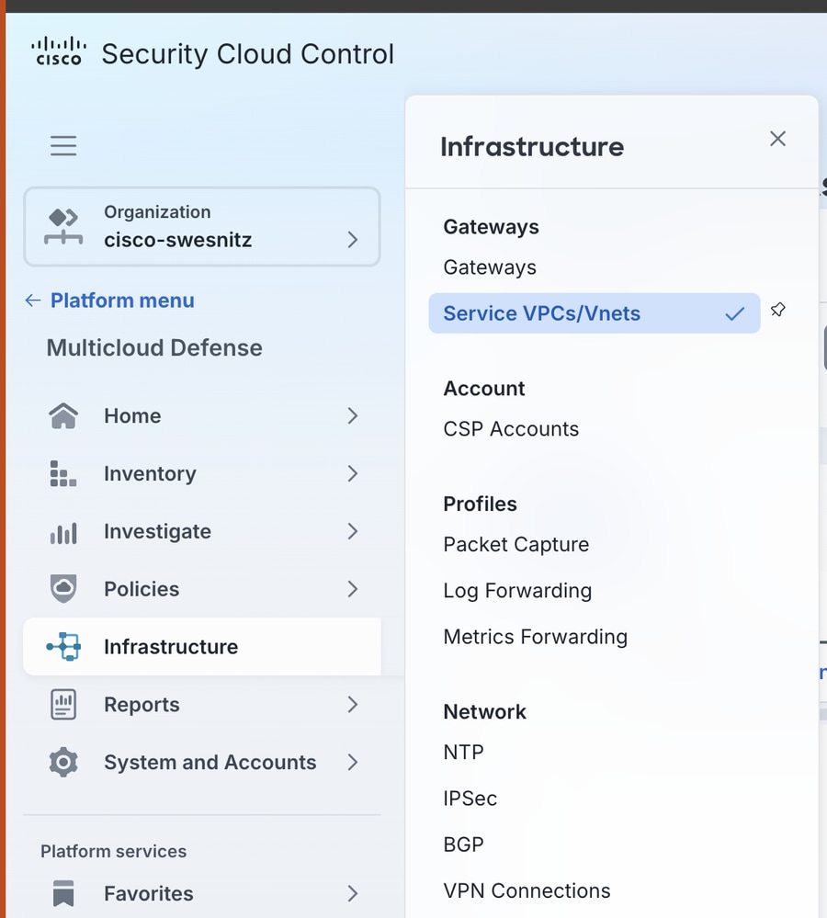Click the Profiles section heading
This screenshot has height=918, width=827.
click(x=480, y=504)
